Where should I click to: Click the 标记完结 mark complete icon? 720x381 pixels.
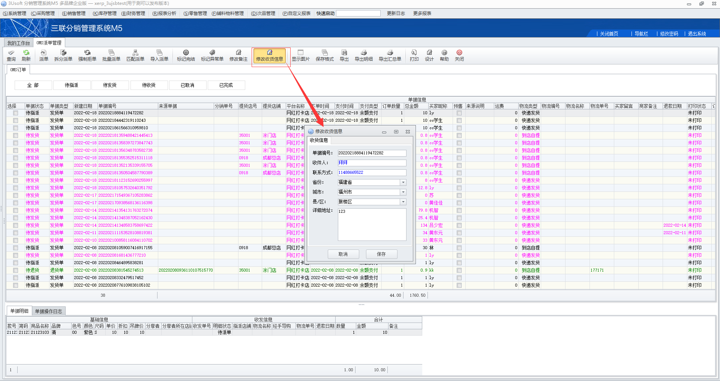pos(186,55)
